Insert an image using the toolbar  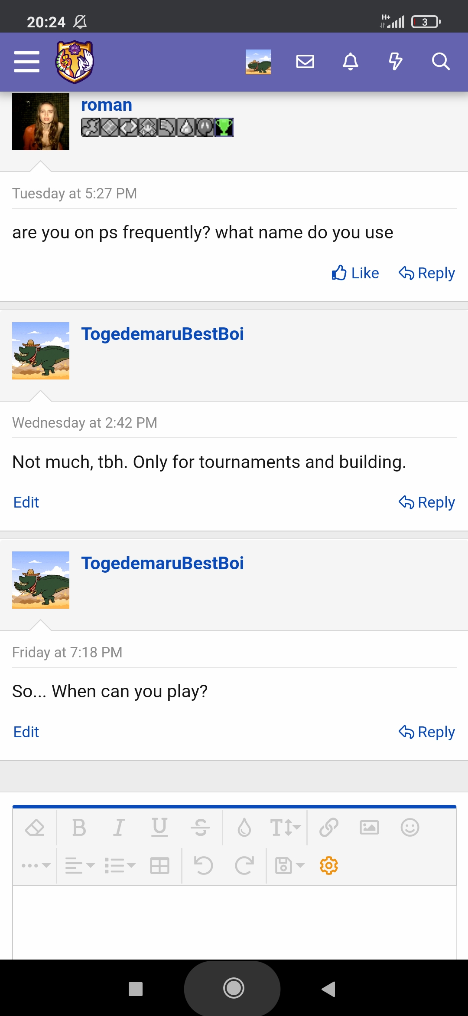pos(369,827)
